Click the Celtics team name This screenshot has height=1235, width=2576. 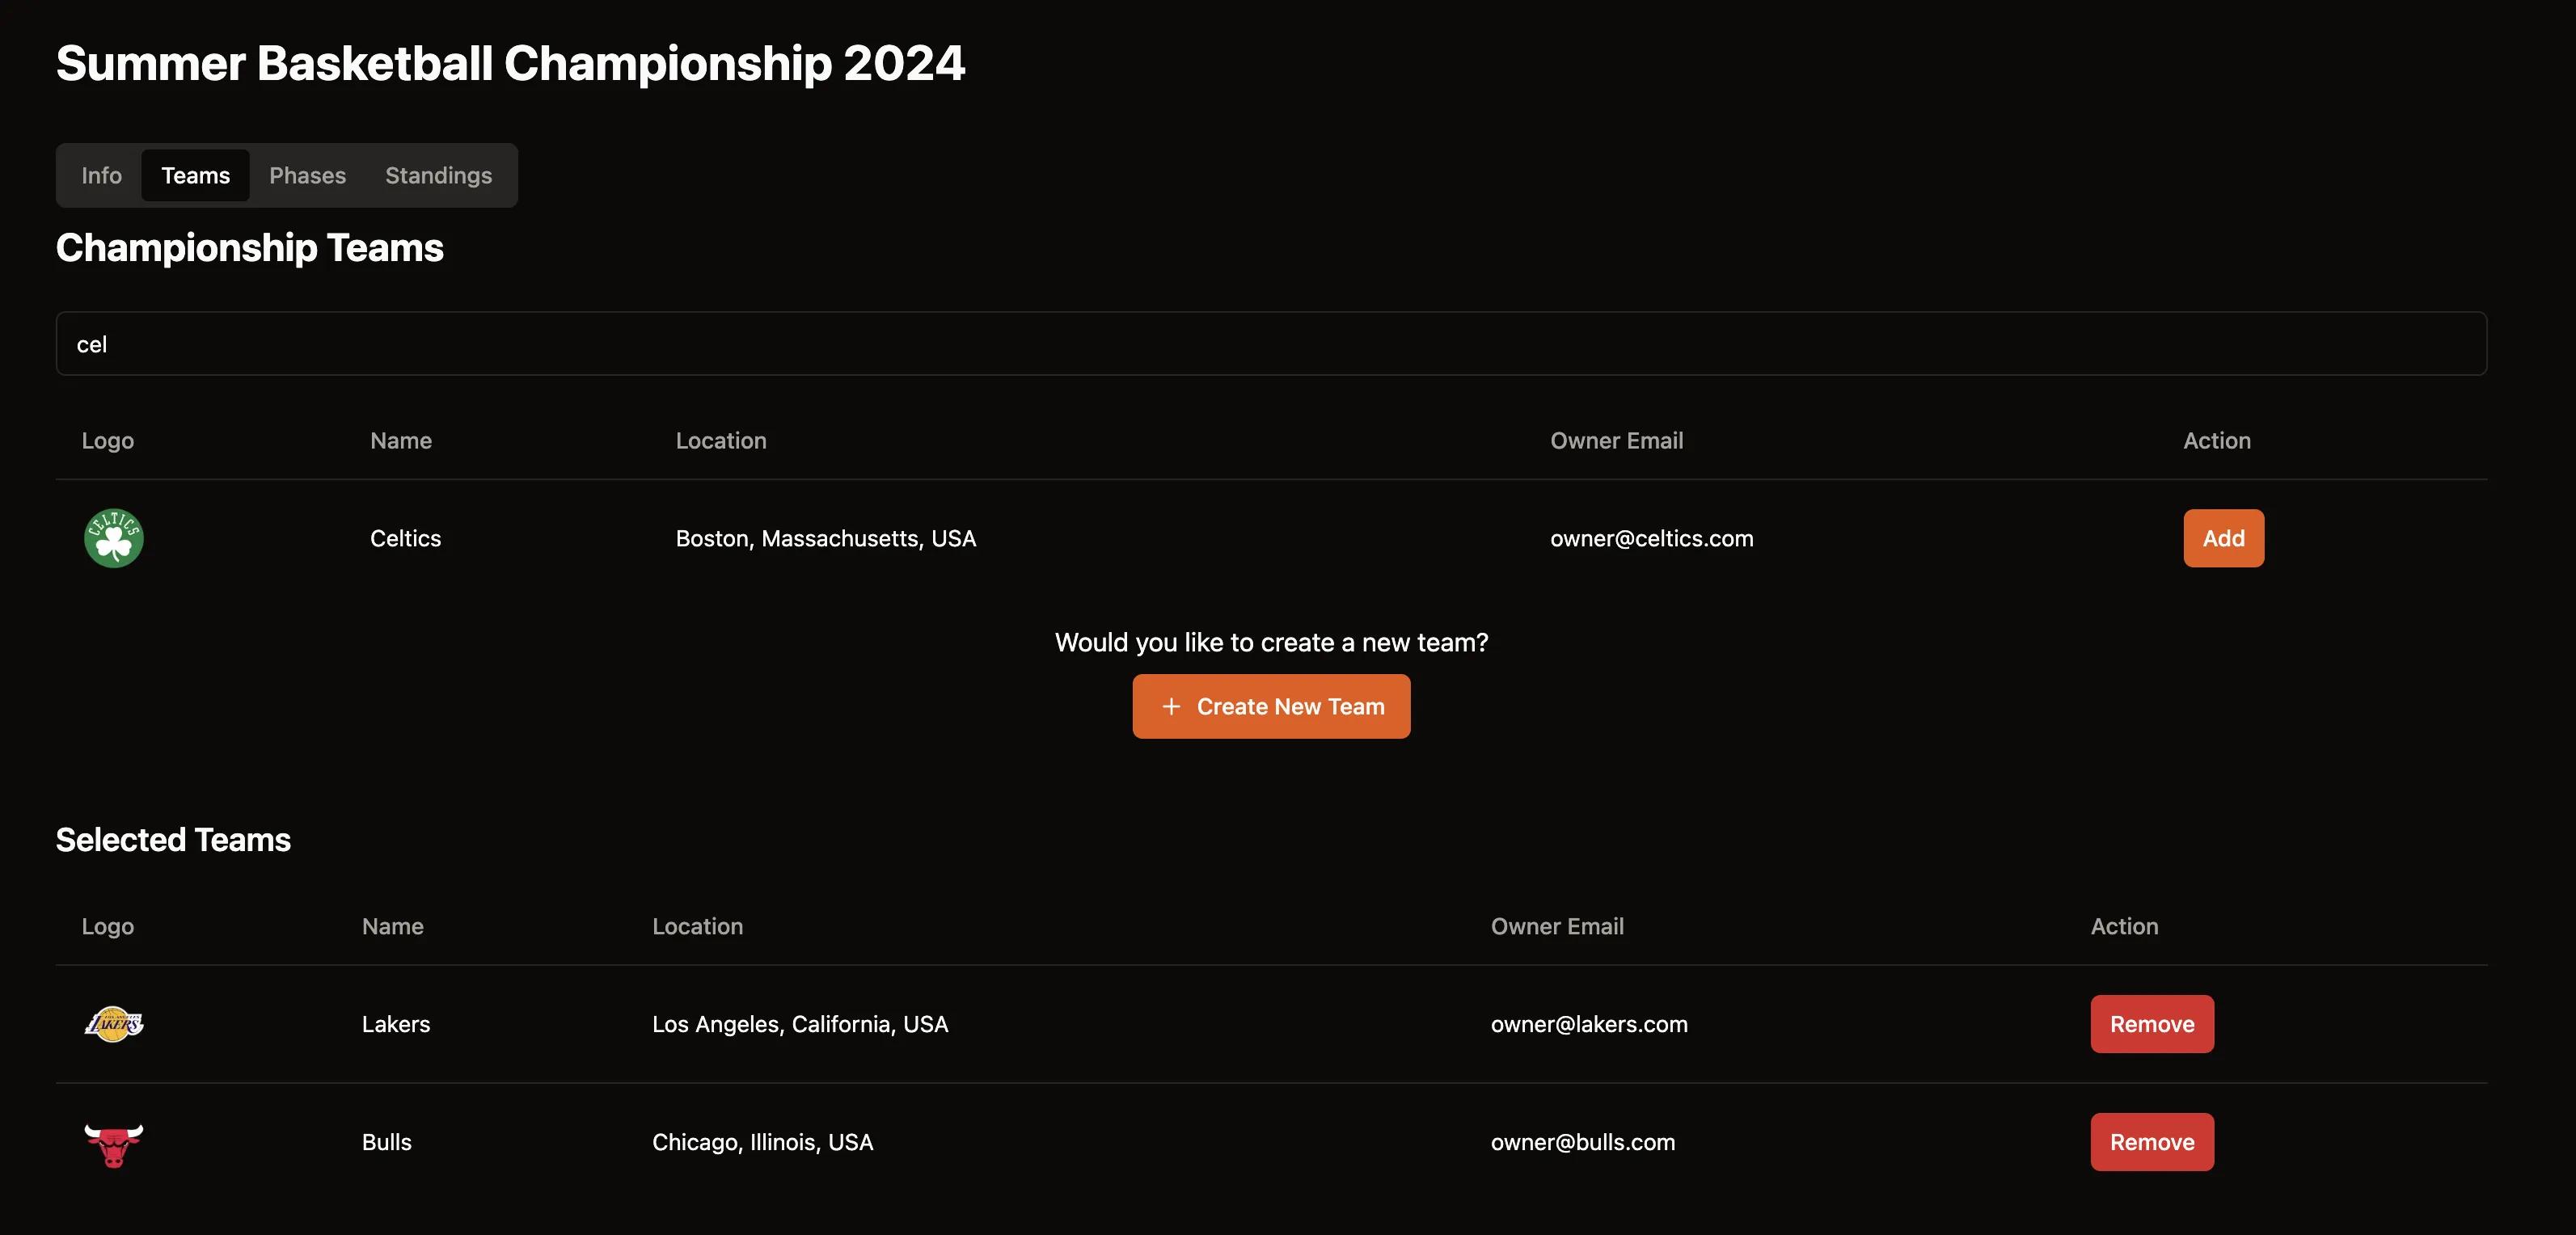click(x=405, y=538)
